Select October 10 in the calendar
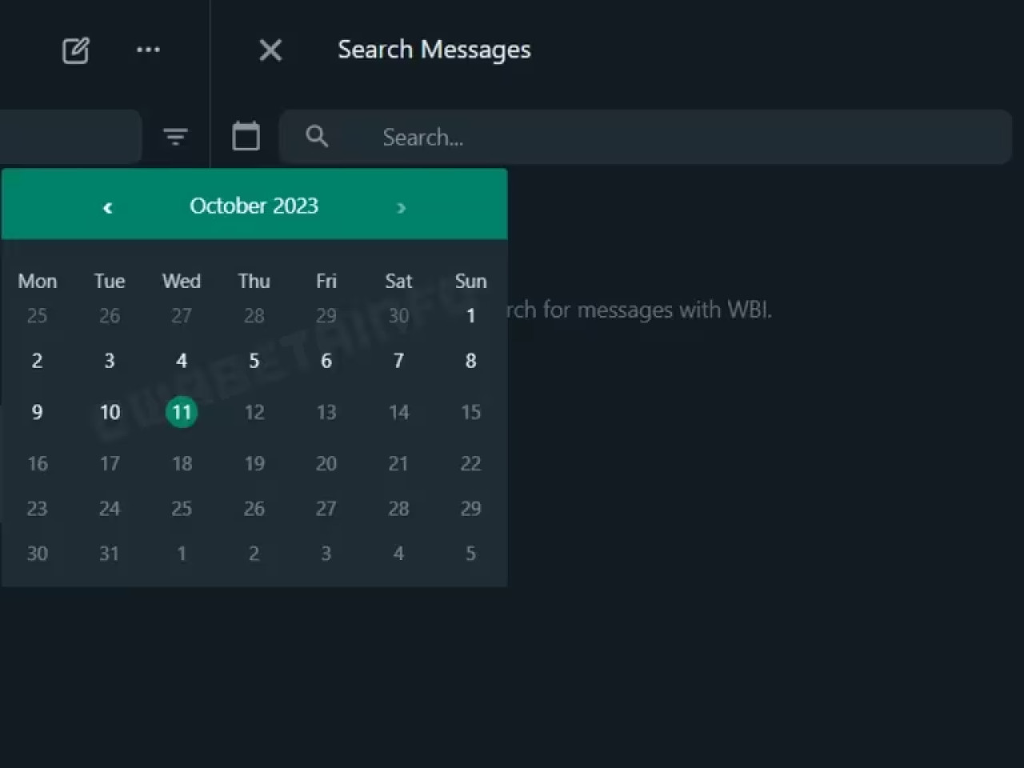 point(110,412)
